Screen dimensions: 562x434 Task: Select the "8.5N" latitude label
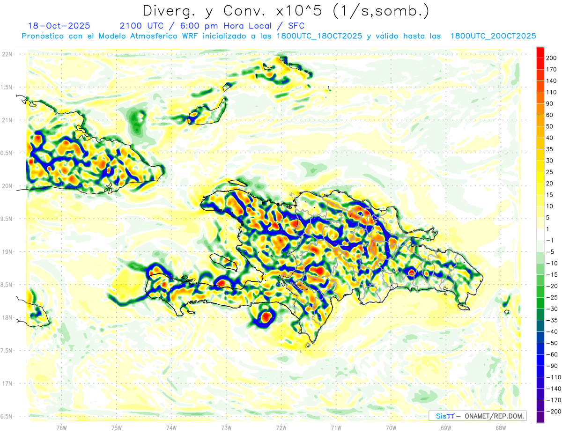click(7, 285)
